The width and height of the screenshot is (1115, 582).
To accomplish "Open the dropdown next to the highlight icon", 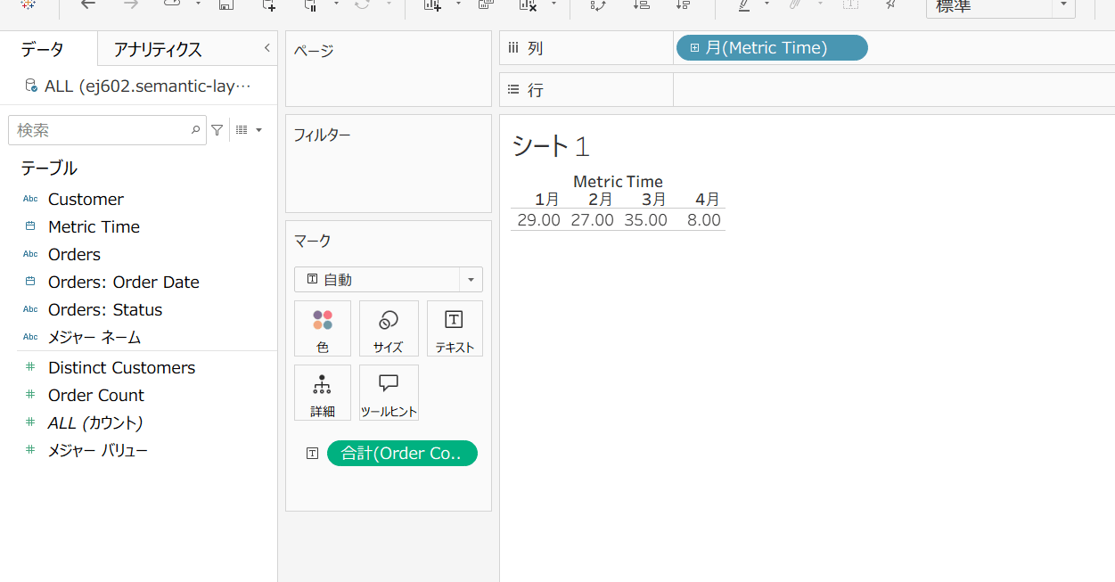I will coord(767,4).
